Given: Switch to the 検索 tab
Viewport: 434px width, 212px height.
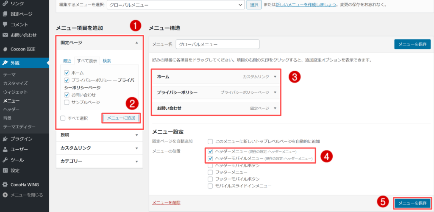Looking at the screenshot, I should tap(107, 61).
